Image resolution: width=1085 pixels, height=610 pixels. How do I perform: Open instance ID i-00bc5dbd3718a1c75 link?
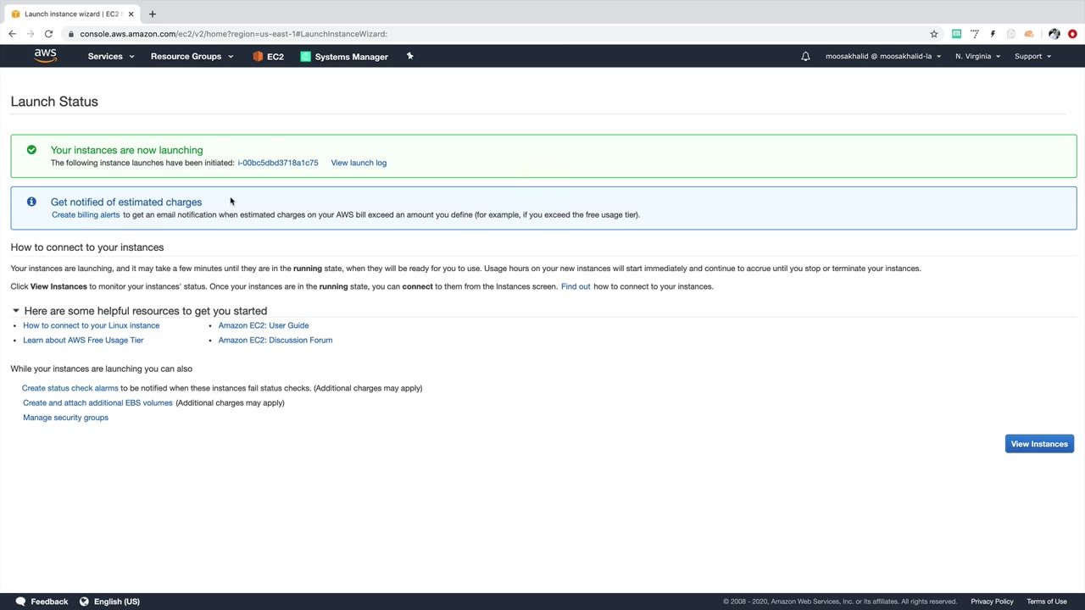tap(278, 163)
